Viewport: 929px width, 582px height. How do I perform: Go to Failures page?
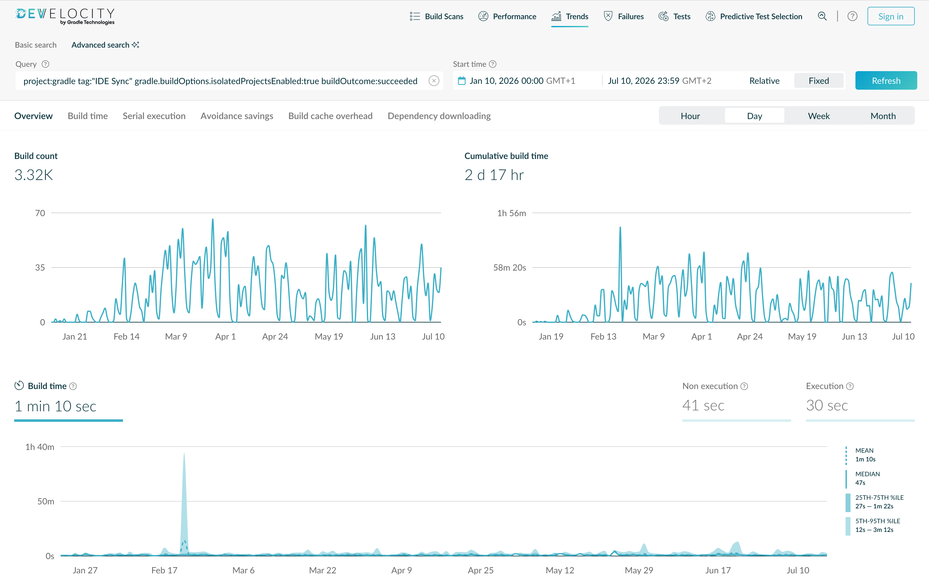(624, 16)
